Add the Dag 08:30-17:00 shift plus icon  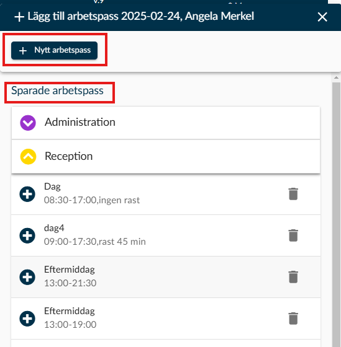27,195
